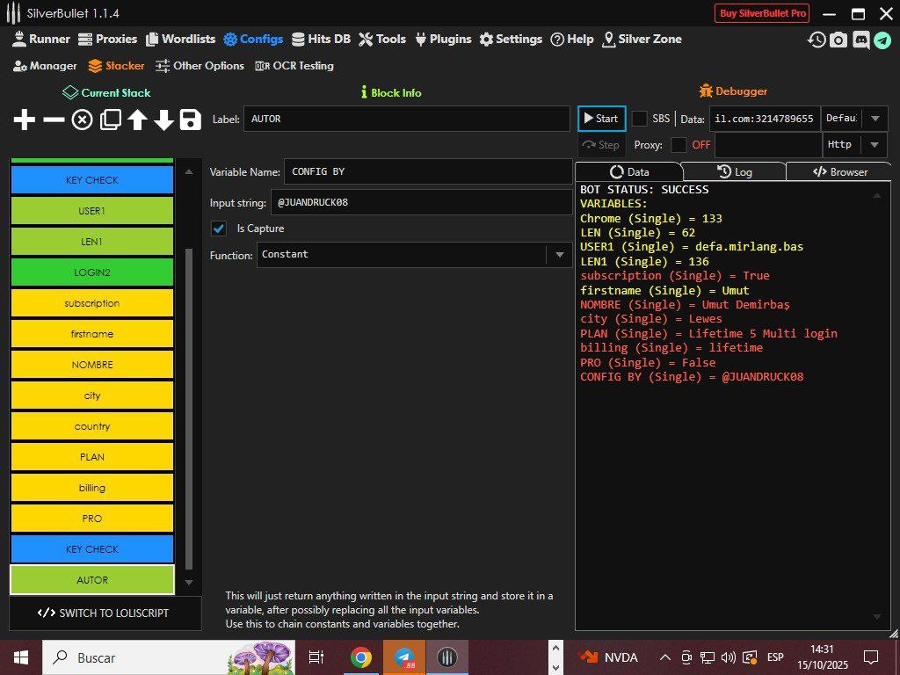Move selected block down with arrow icon
This screenshot has height=675, width=900.
164,120
